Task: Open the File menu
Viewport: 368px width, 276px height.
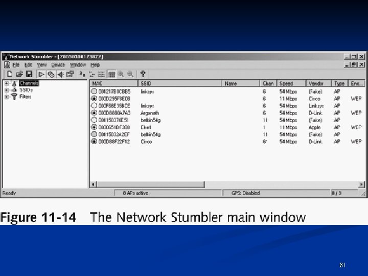Action: click(16, 65)
